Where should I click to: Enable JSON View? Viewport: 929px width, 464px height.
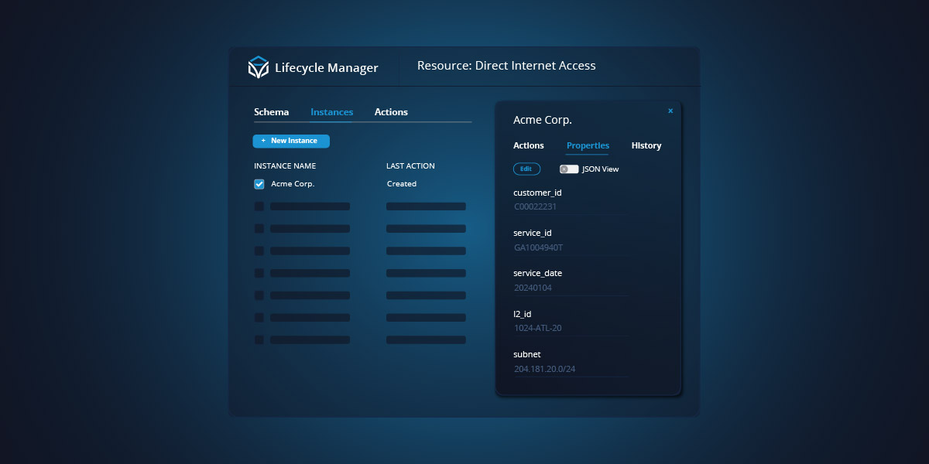pyautogui.click(x=569, y=169)
